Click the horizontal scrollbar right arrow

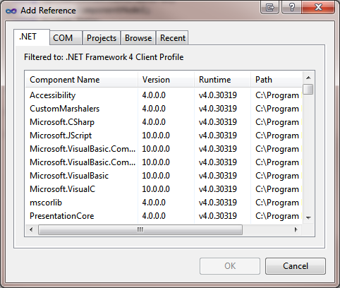coord(296,229)
